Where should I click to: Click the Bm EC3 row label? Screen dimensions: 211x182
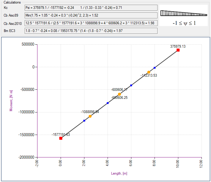[10, 31]
